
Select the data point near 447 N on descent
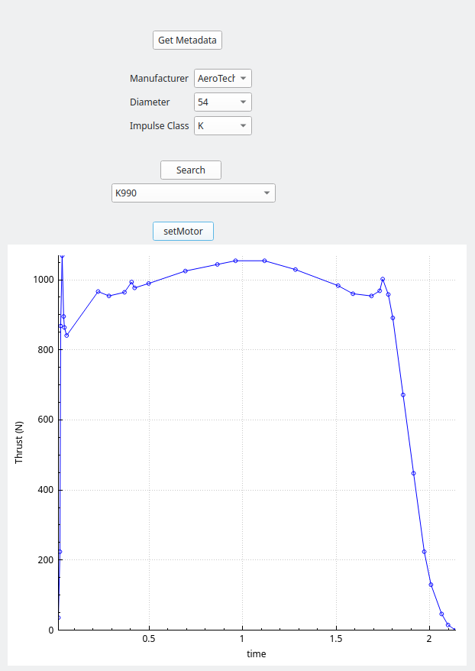point(414,473)
